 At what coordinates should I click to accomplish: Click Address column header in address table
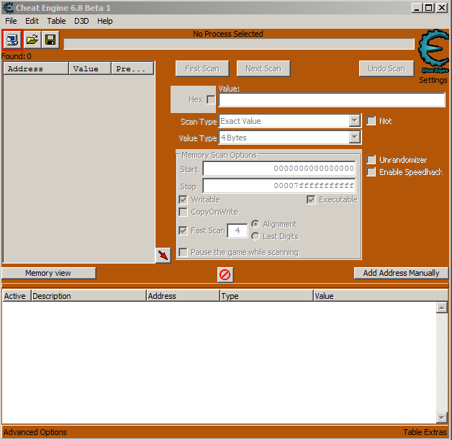[x=183, y=296]
